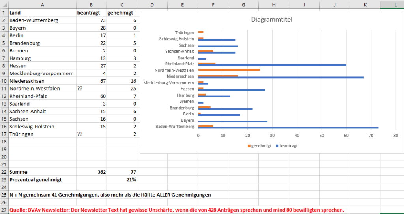Click value 67 for Niedersachsen beantragt
The height and width of the screenshot is (214, 404).
92,81
